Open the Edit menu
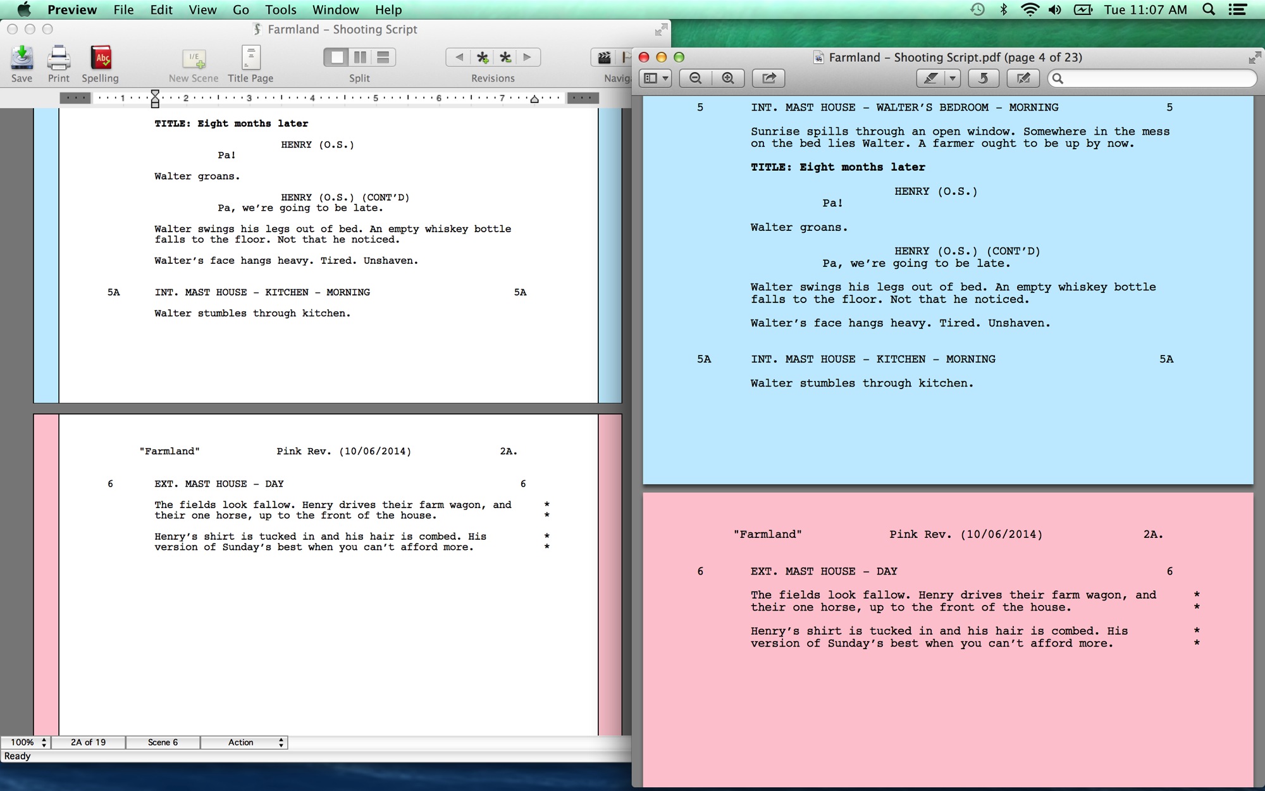Screen dimensions: 1265x791 (x=161, y=9)
